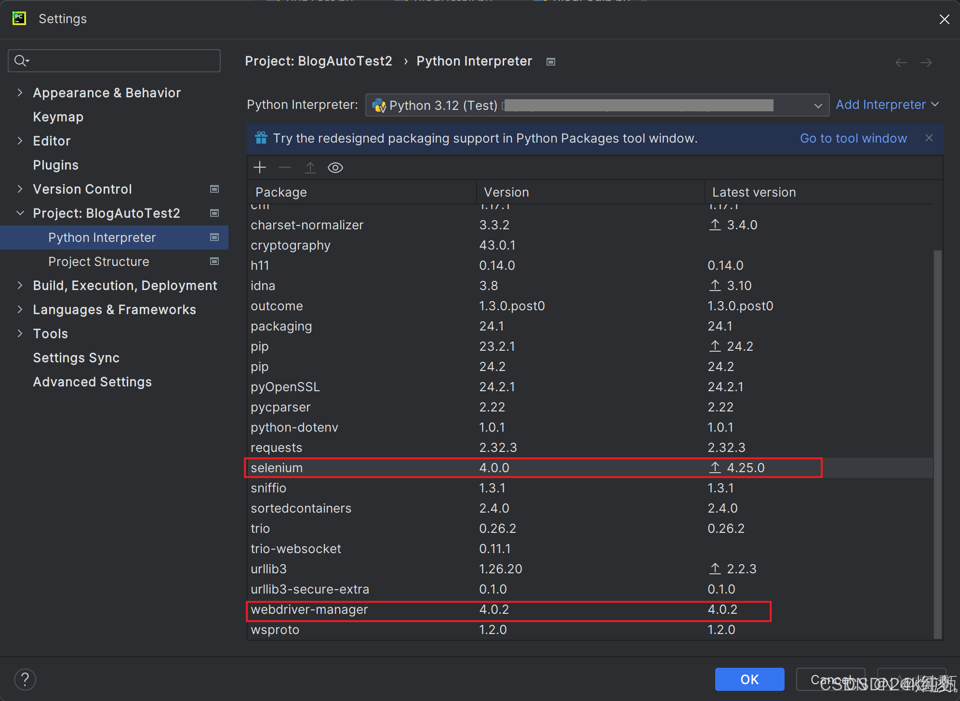The width and height of the screenshot is (960, 701).
Task: Click the plus icon to install package
Action: point(260,167)
